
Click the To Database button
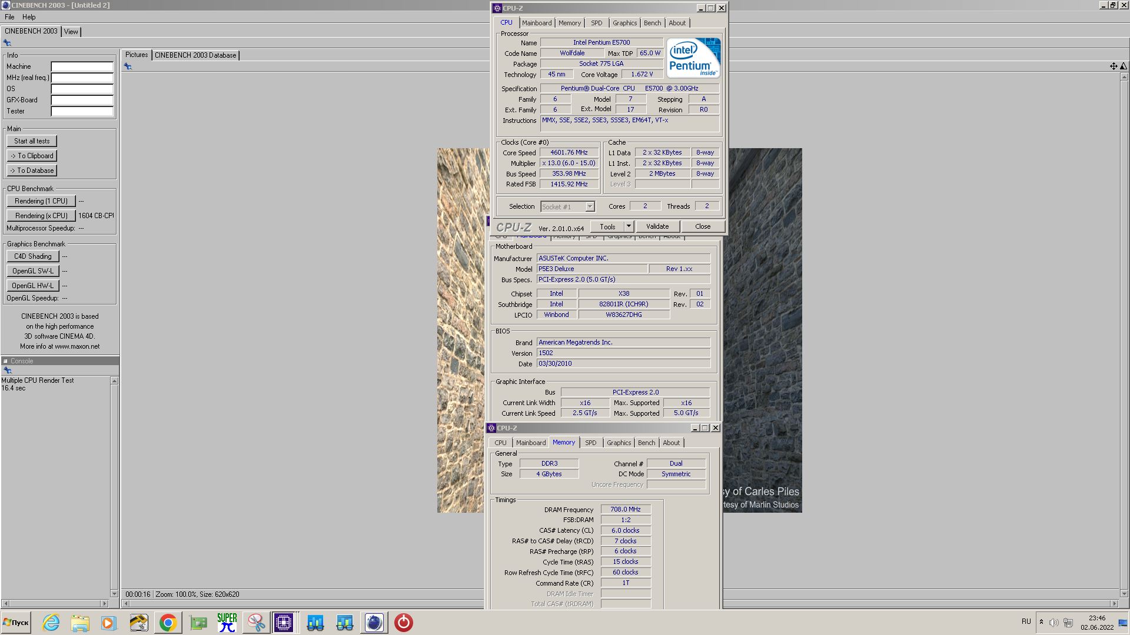[x=32, y=171]
